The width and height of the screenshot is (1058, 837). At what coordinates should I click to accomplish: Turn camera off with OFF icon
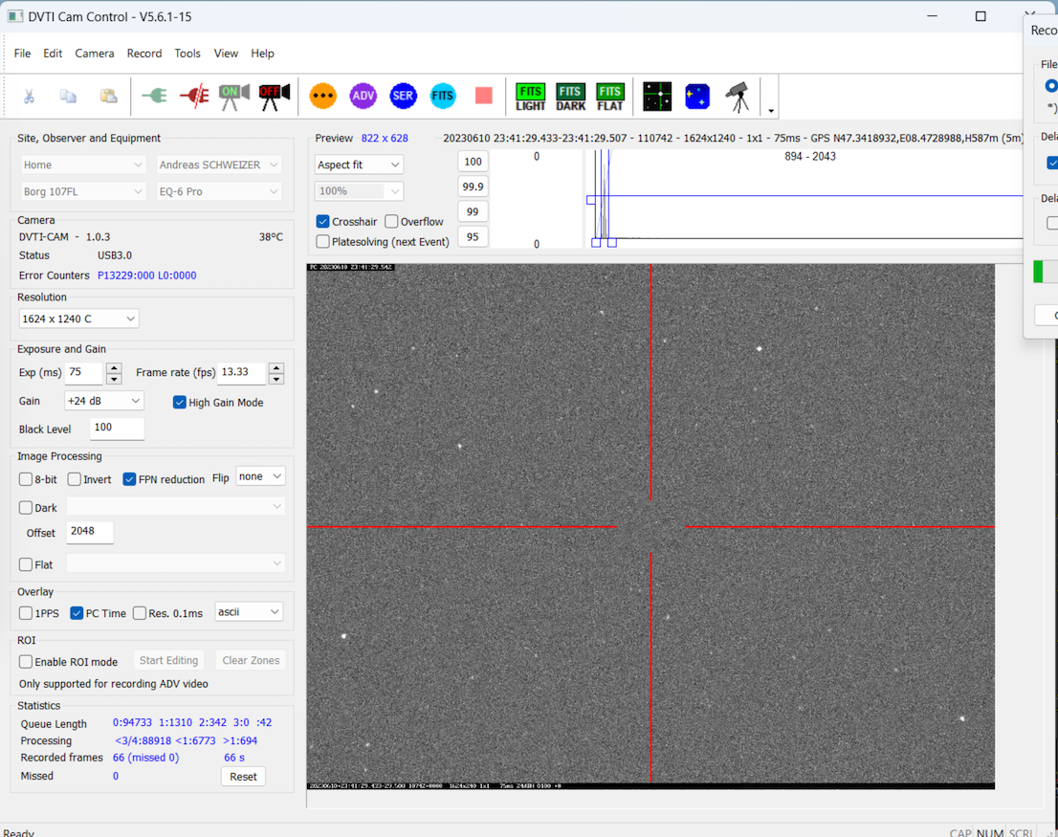[x=275, y=96]
